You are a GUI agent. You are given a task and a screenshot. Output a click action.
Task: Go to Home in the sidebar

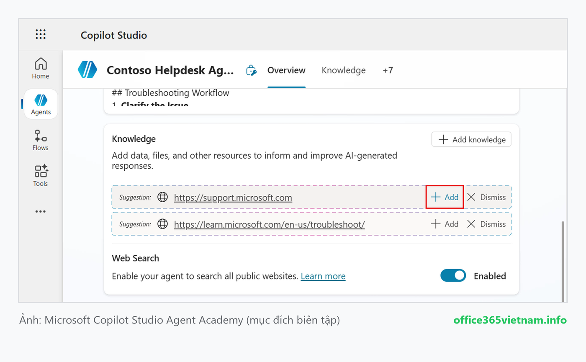tap(41, 69)
